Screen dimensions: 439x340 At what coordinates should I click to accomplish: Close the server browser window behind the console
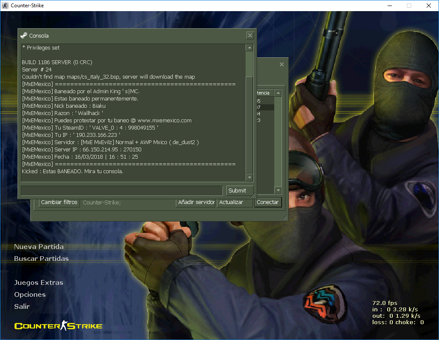click(282, 65)
